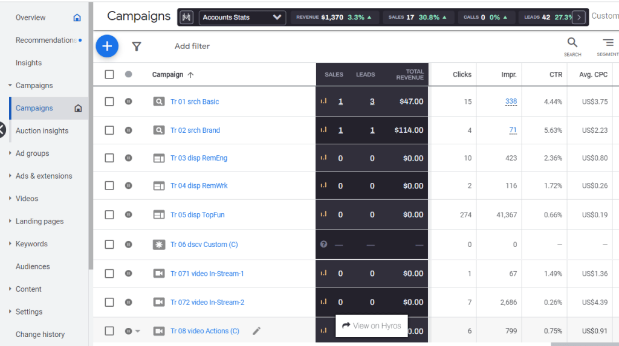Viewport: 619px width, 346px height.
Task: Click help icon in Tr 06 dscv row
Action: (323, 245)
